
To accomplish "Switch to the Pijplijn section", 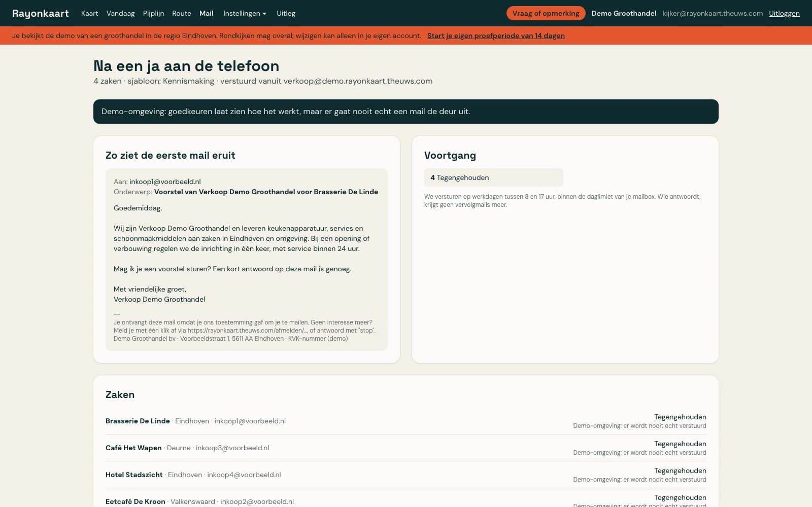I will click(x=153, y=13).
